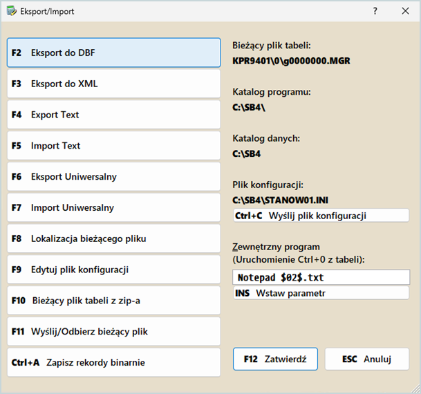Click F9 Edytuj plik konfiguracji
The width and height of the screenshot is (421, 394).
(113, 270)
